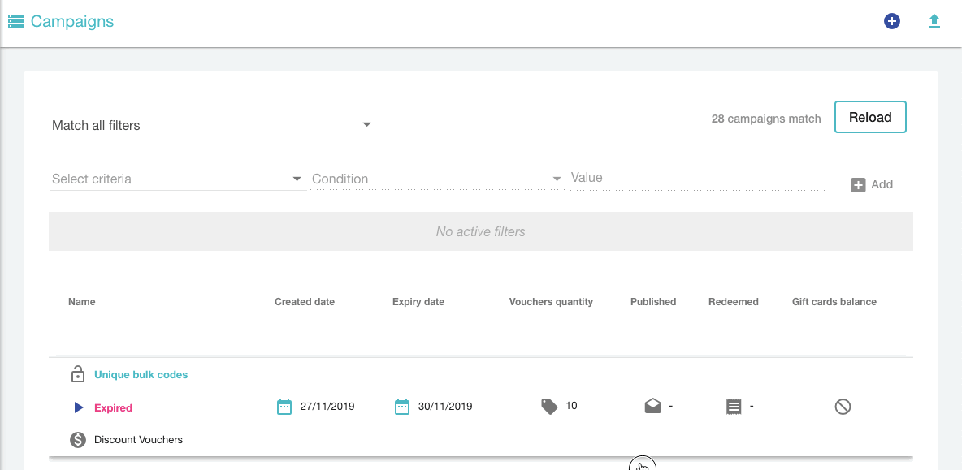Click the expiry date calendar icon
The image size is (962, 470).
pos(402,407)
